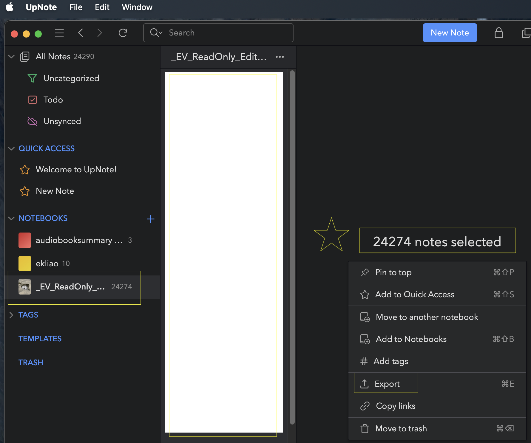Open the Edit menu
The width and height of the screenshot is (531, 443).
pos(102,7)
